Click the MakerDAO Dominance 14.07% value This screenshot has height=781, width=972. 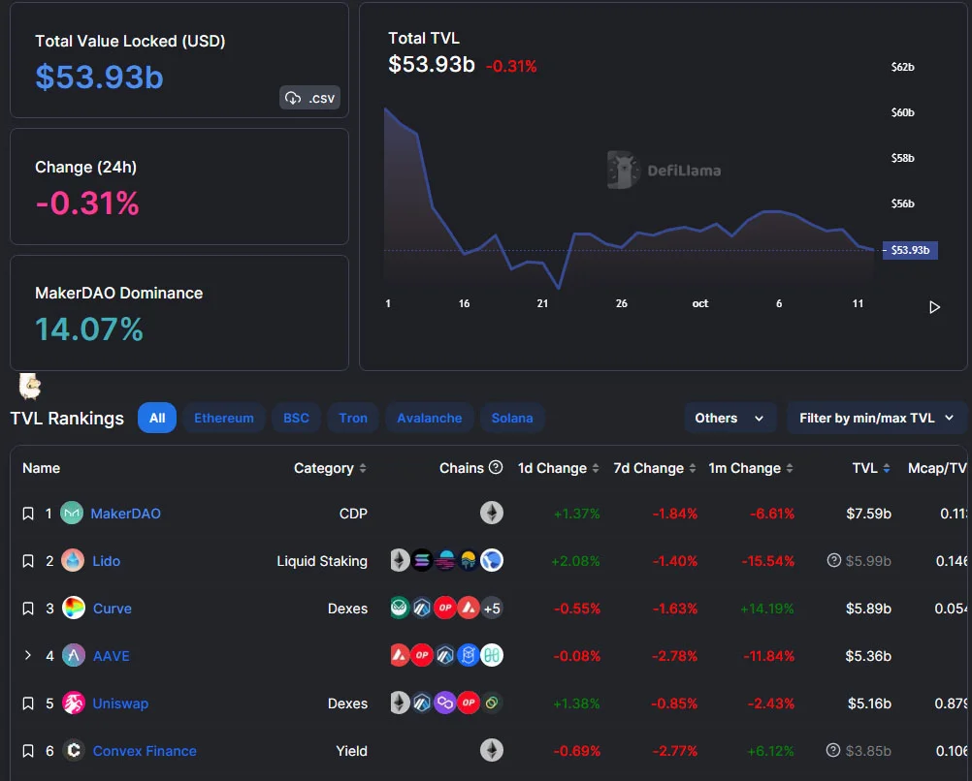(89, 328)
